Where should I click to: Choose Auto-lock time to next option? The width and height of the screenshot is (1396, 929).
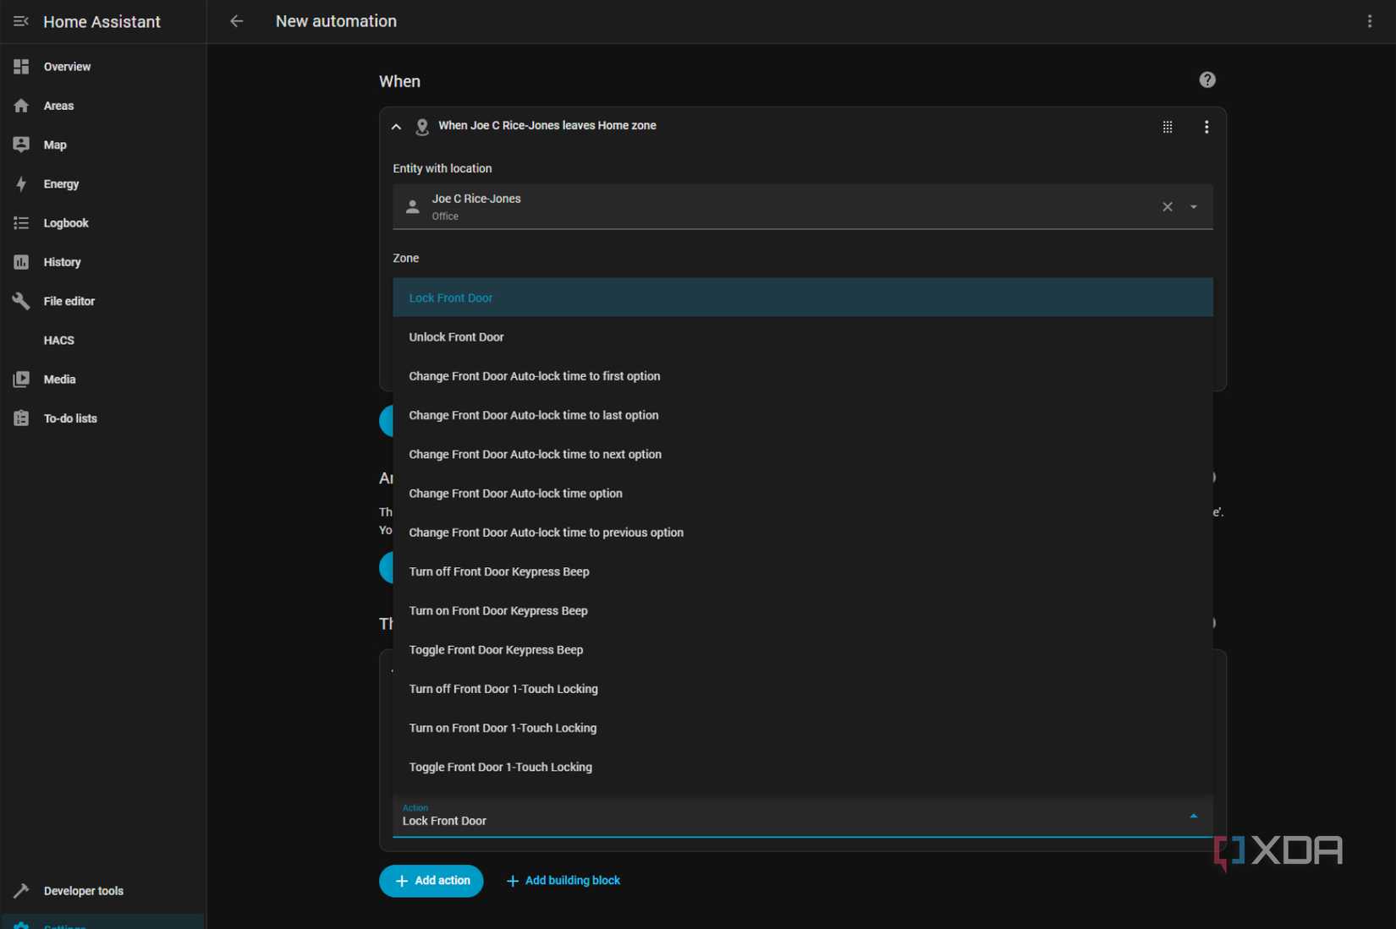click(x=802, y=454)
